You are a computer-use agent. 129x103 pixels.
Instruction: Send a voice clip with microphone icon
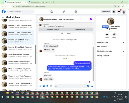[40, 86]
